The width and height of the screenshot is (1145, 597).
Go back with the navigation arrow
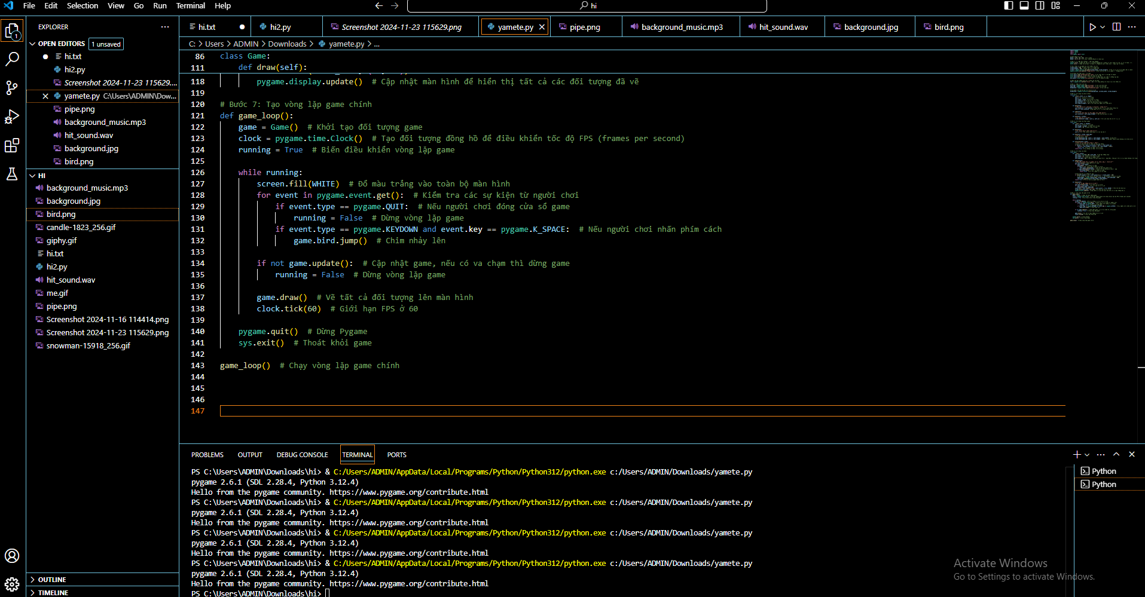[379, 5]
